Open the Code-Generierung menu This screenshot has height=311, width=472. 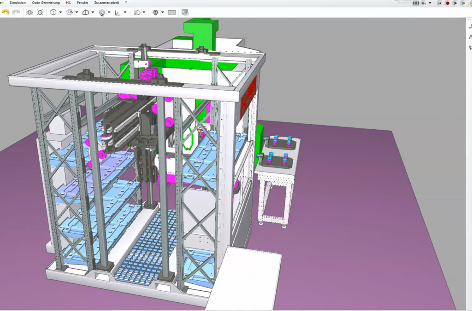(46, 3)
